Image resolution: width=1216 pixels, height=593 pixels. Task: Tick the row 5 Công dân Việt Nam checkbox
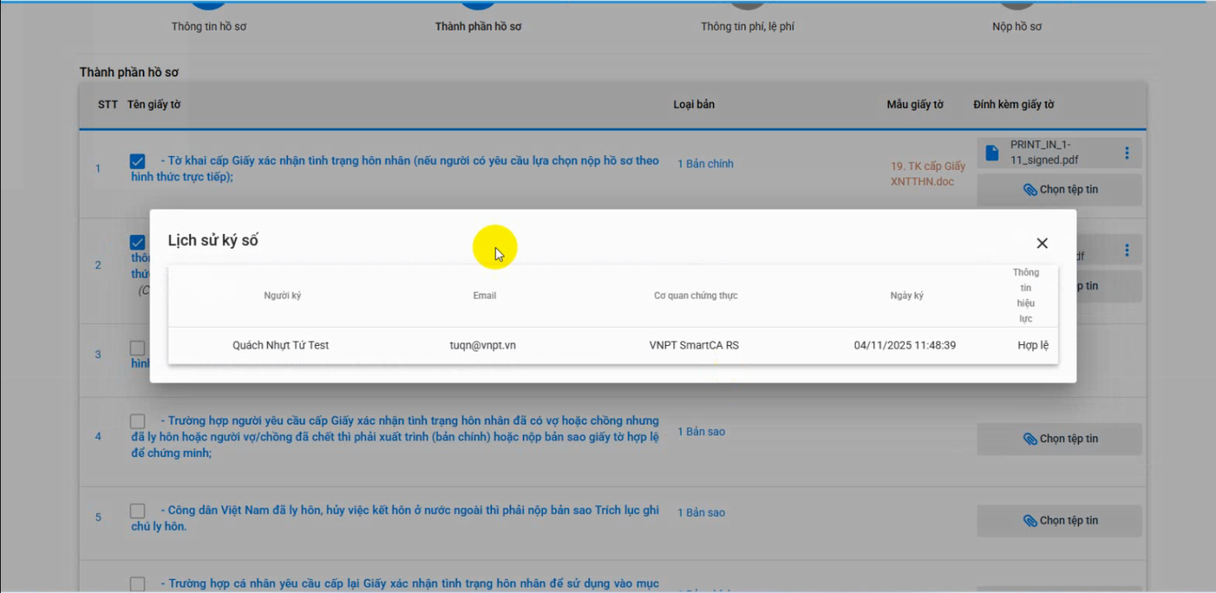[138, 511]
